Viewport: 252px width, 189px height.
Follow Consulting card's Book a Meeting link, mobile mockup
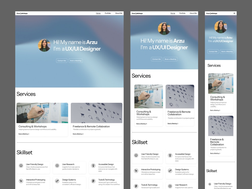(215, 110)
